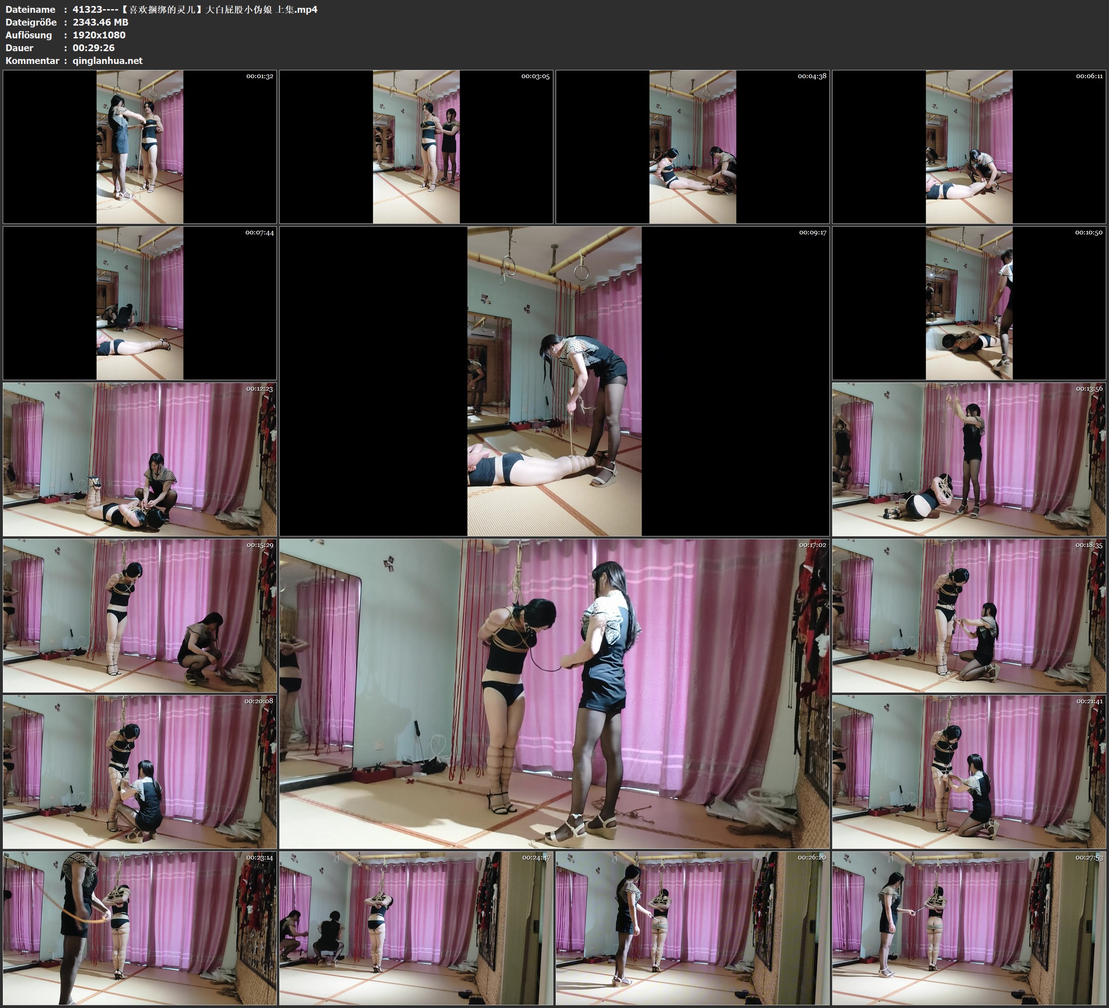Click the thumbnail timestamped 00:01:32
The height and width of the screenshot is (1008, 1109).
coord(140,147)
